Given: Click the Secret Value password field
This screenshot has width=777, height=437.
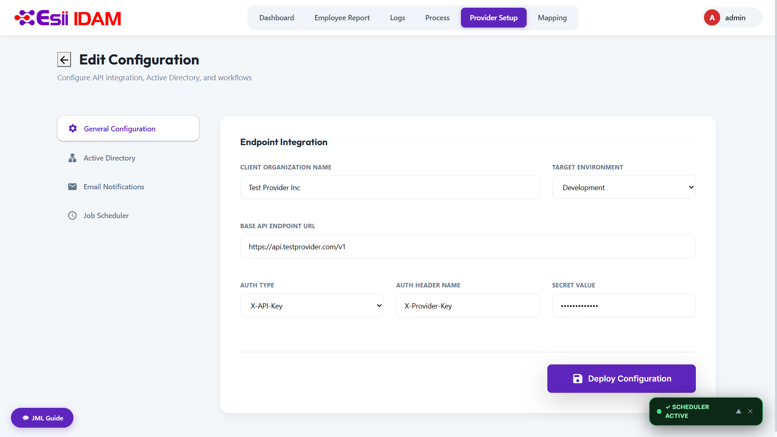Looking at the screenshot, I should pos(624,306).
